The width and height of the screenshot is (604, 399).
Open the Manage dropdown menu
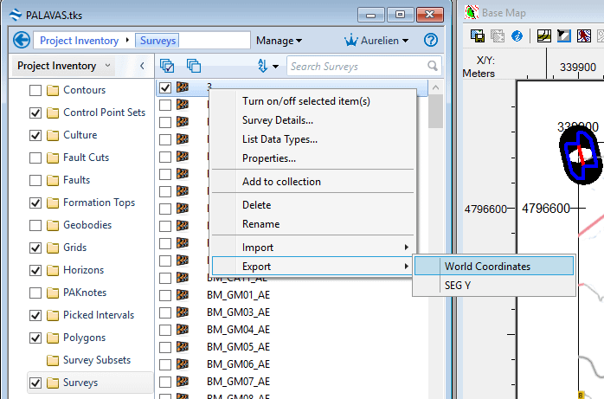pyautogui.click(x=279, y=41)
